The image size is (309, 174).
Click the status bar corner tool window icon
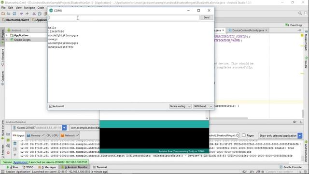tap(2, 172)
